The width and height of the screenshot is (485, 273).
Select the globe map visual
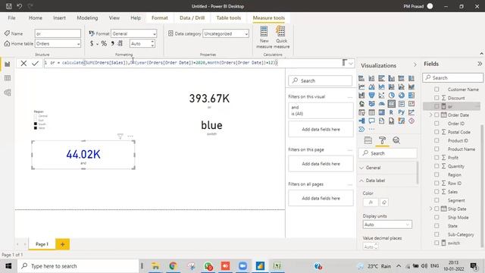point(361,104)
